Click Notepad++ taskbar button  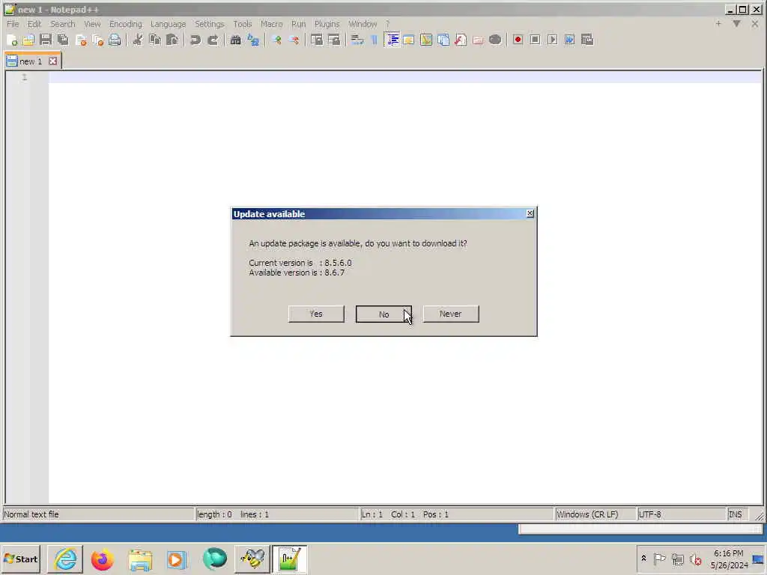(x=289, y=559)
